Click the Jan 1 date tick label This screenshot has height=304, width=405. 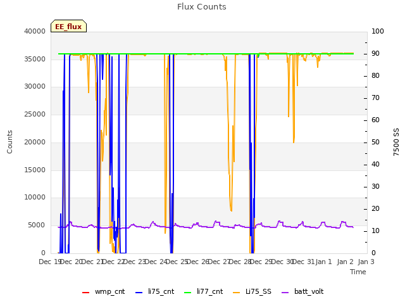tap(324, 262)
